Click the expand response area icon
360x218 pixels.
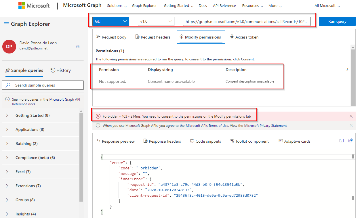(x=342, y=141)
